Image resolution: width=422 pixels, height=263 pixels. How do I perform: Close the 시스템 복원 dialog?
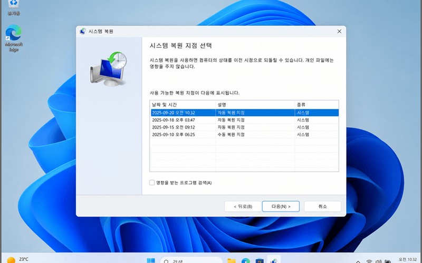tap(339, 32)
